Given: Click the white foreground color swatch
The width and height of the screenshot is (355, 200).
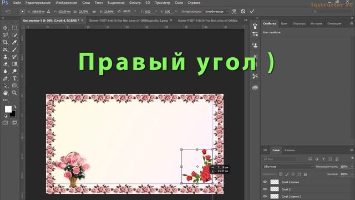Looking at the screenshot, I should [x=8, y=109].
